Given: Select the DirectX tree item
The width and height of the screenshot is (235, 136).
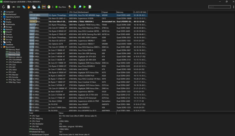Looking at the screenshot, I should pyautogui.click(x=7, y=32).
